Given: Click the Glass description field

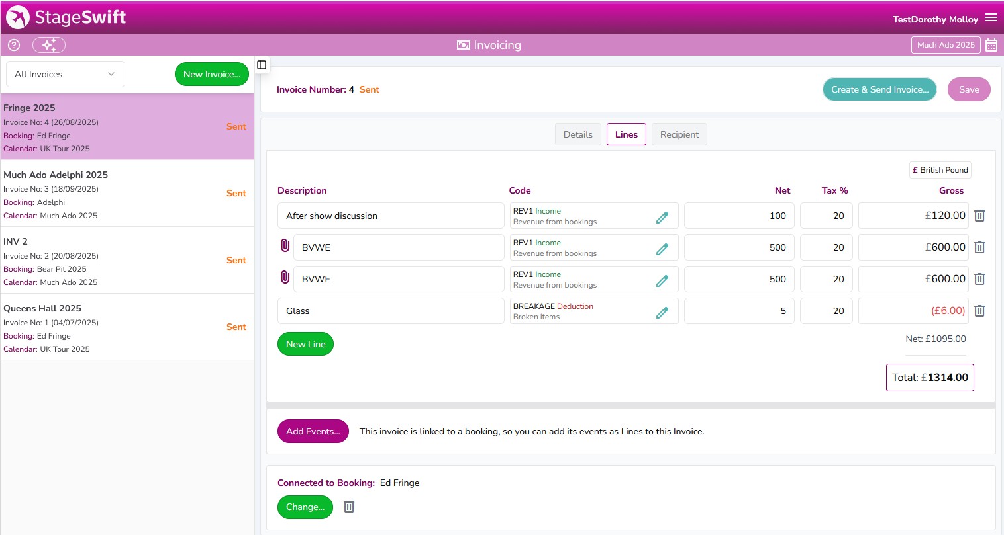Looking at the screenshot, I should click(391, 311).
